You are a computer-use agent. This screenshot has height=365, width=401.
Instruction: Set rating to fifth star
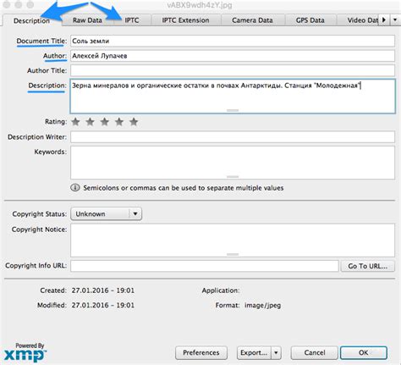coord(134,122)
